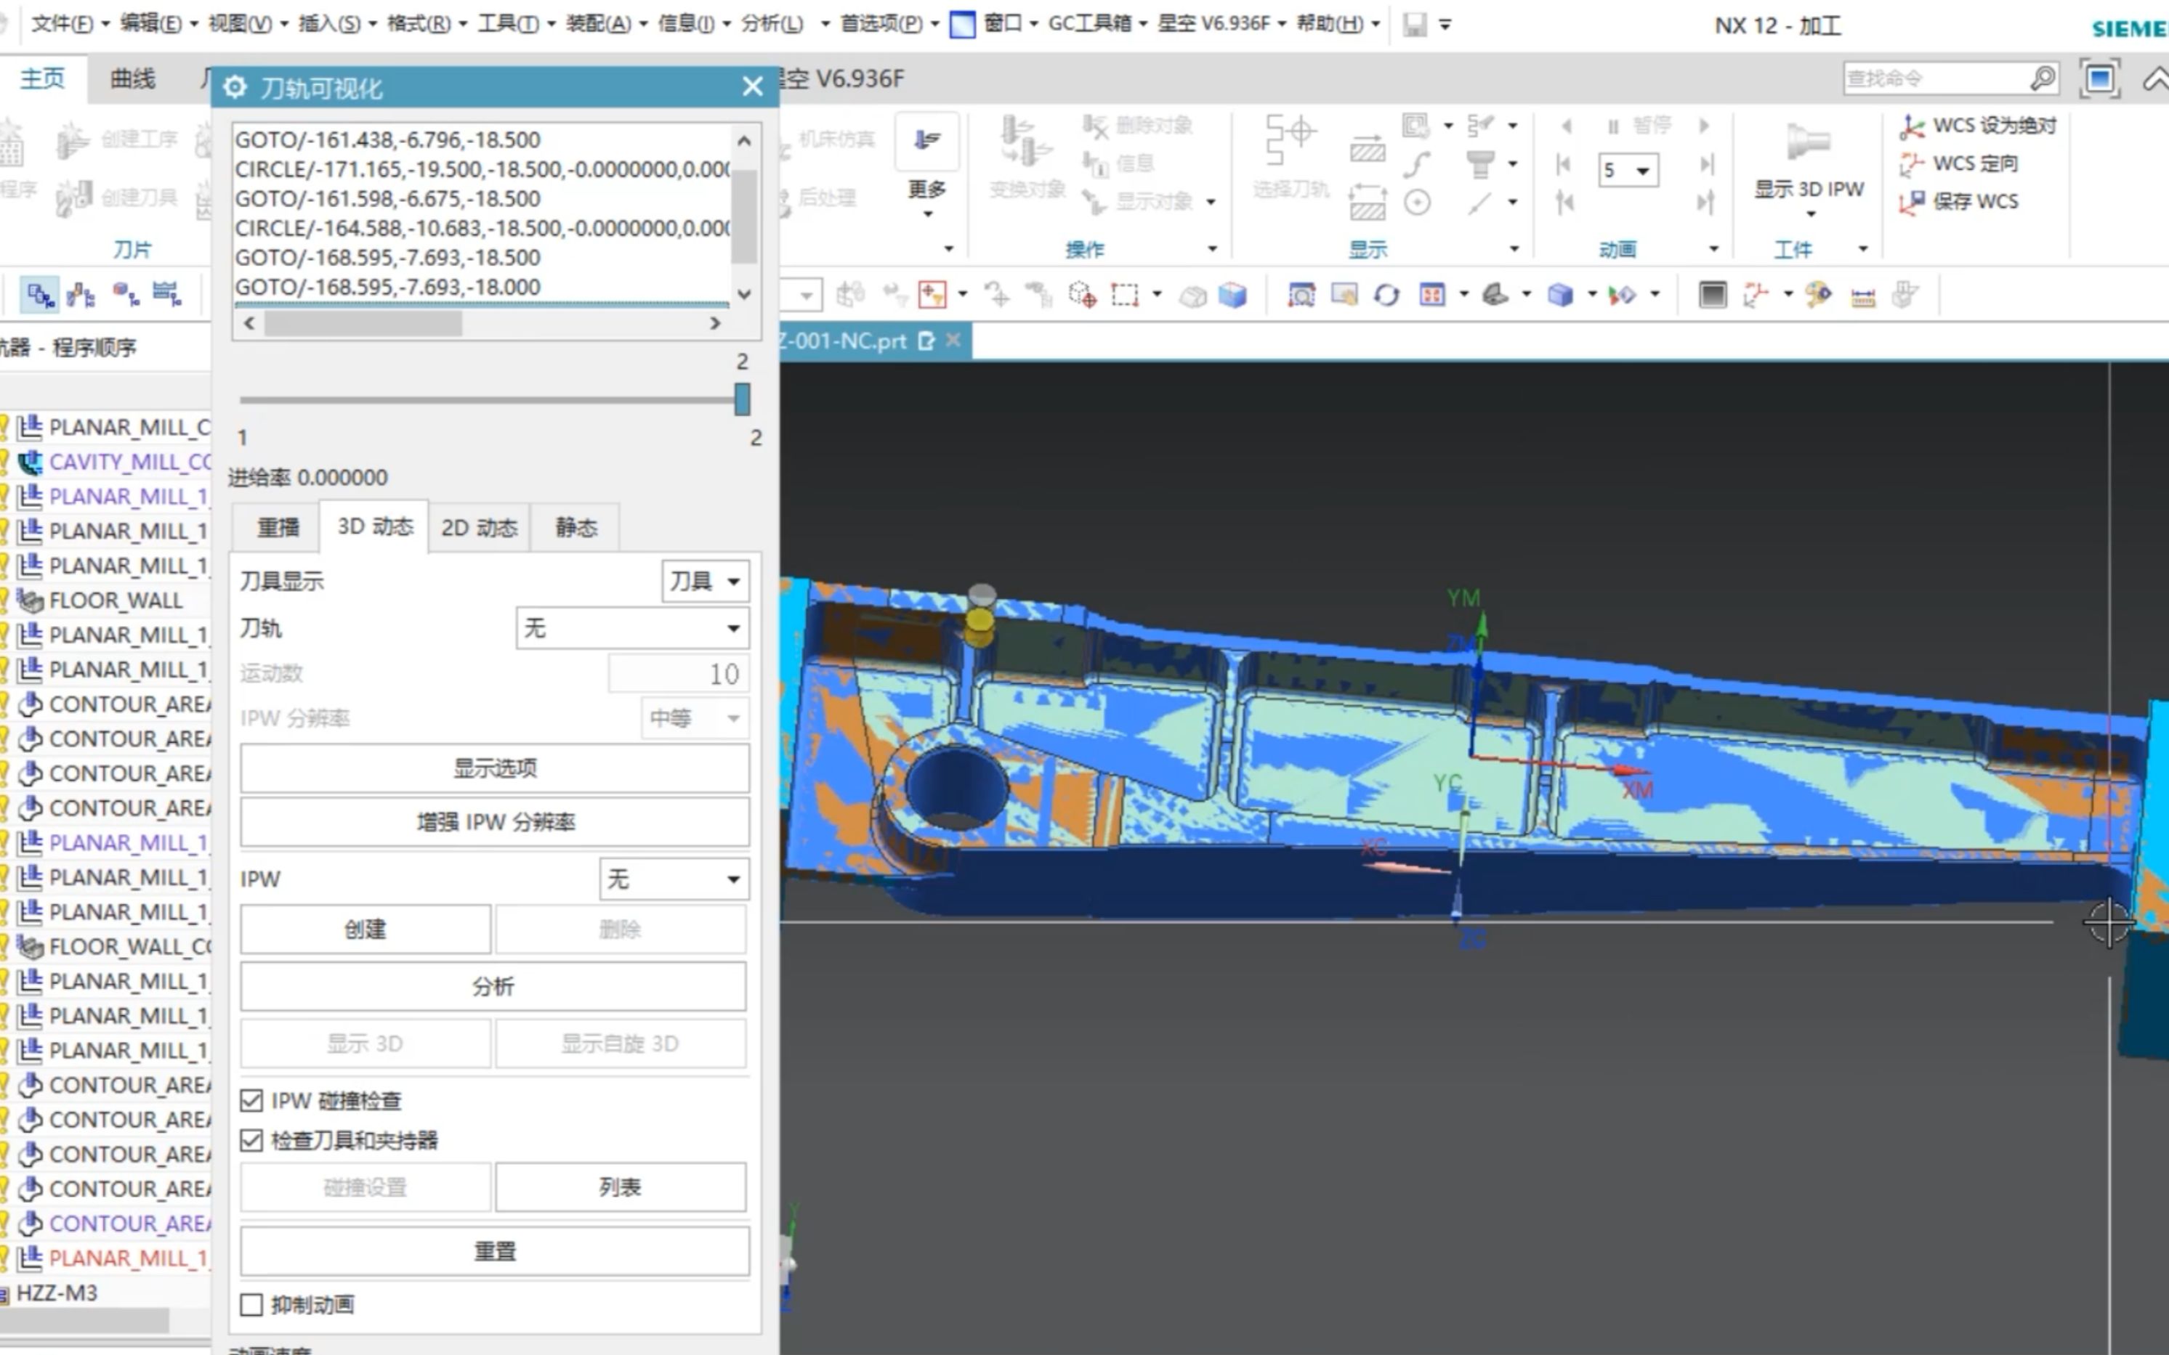Toggle 抑制动画 suppress animation checkbox
Viewport: 2169px width, 1355px height.
(x=251, y=1303)
